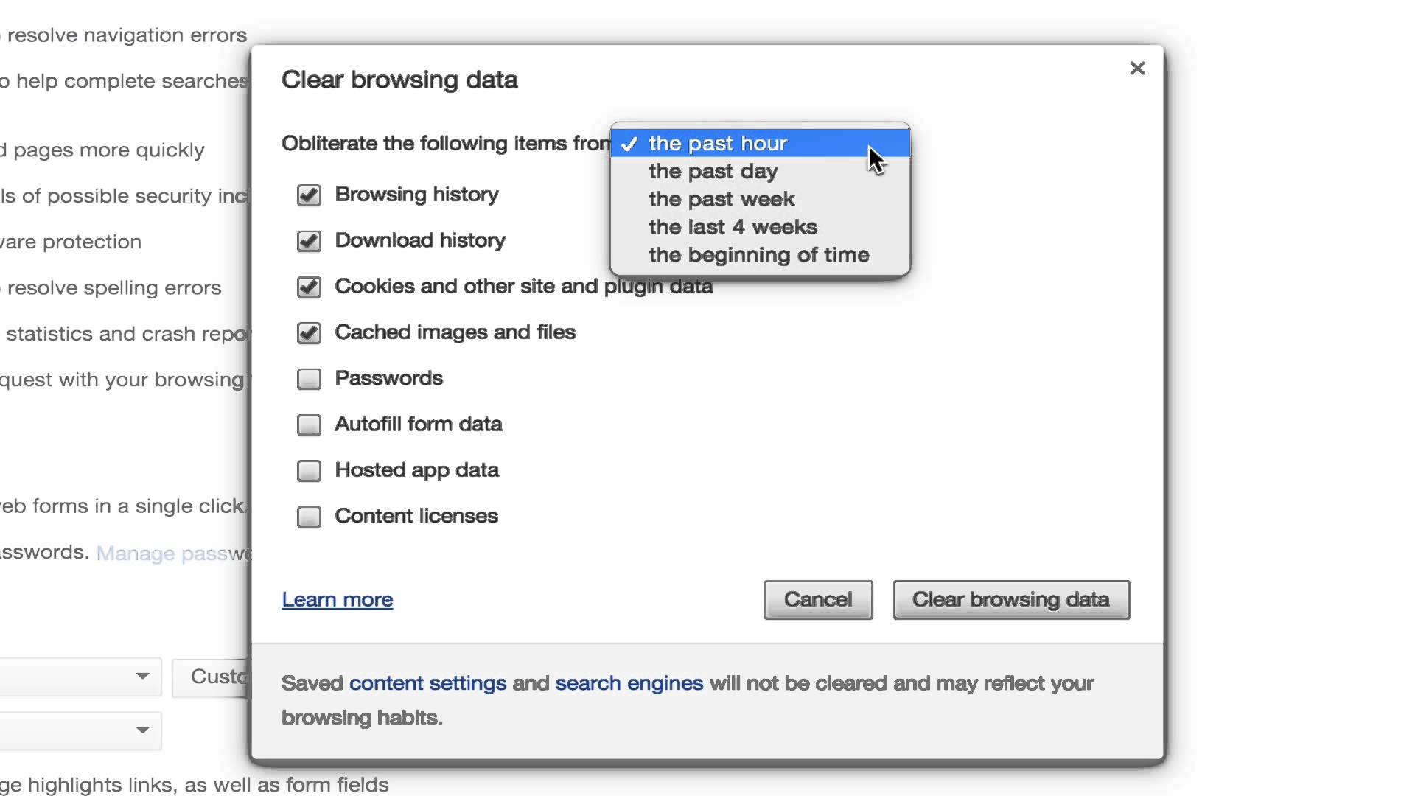Select 'the past week' time range
The height and width of the screenshot is (796, 1415).
pos(721,198)
